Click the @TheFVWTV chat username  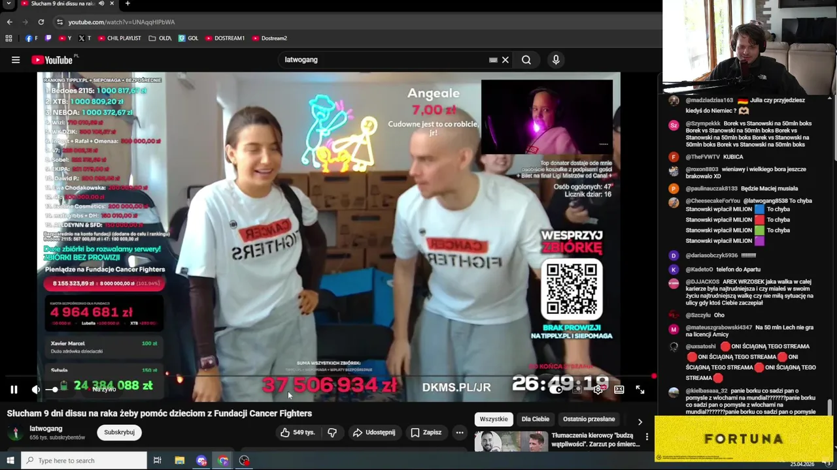click(702, 157)
